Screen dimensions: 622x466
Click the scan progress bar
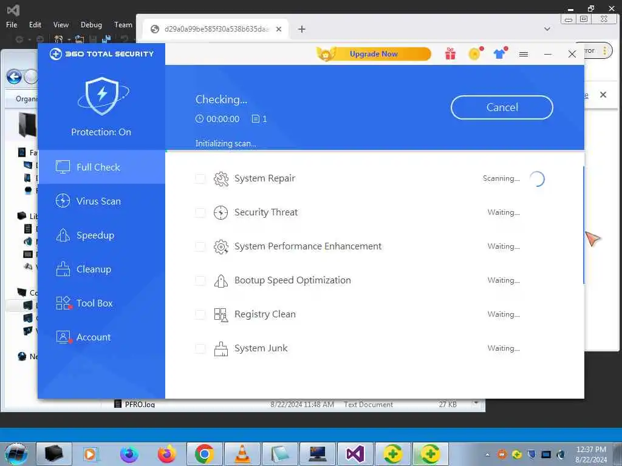[x=375, y=151]
